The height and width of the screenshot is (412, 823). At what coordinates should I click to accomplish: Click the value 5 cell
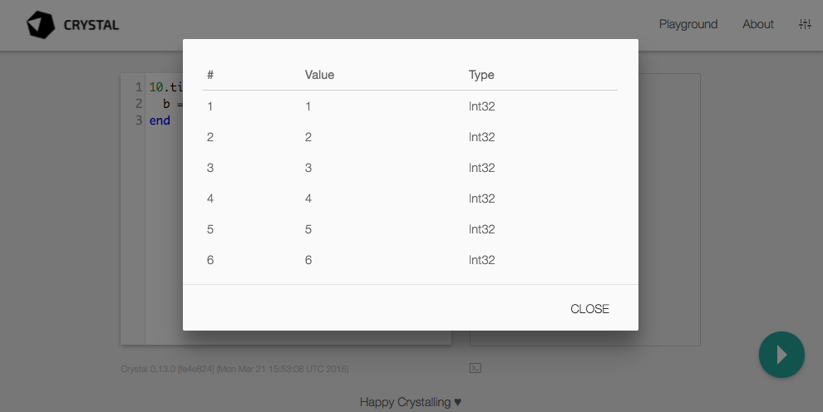point(308,229)
